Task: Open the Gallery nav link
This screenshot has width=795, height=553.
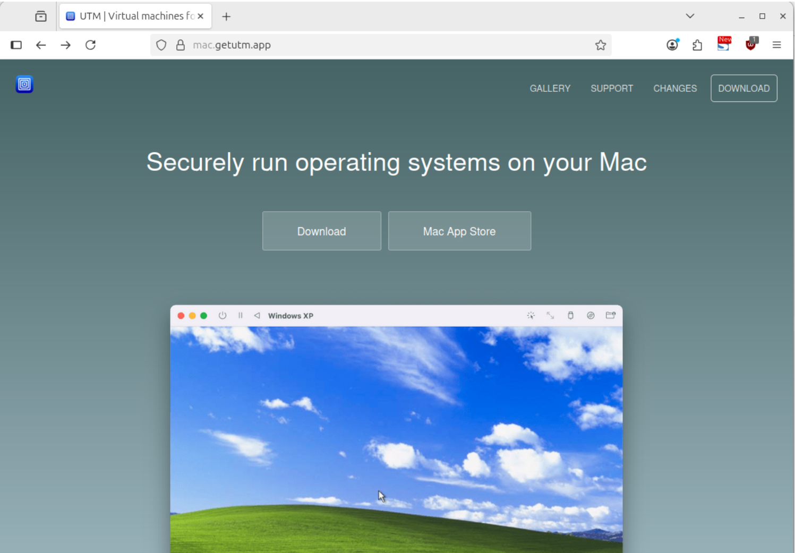Action: [x=550, y=89]
